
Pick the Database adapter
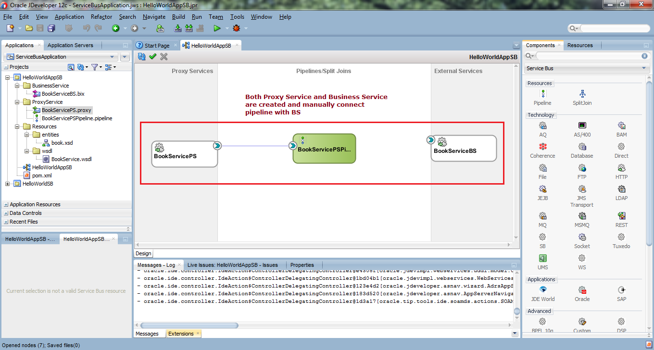coord(582,150)
